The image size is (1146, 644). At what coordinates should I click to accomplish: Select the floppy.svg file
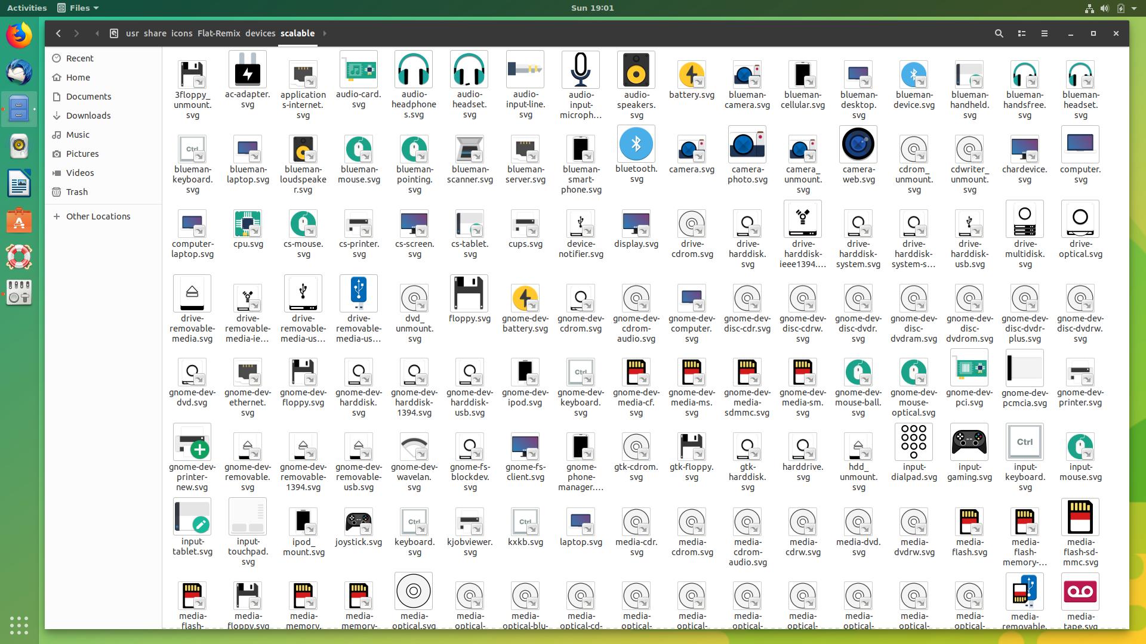469,293
